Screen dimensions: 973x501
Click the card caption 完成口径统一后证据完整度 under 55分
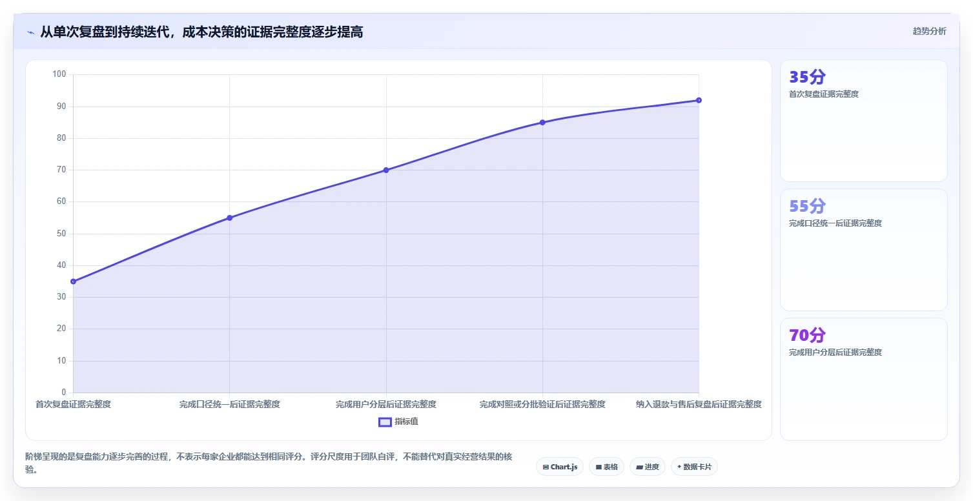(835, 223)
